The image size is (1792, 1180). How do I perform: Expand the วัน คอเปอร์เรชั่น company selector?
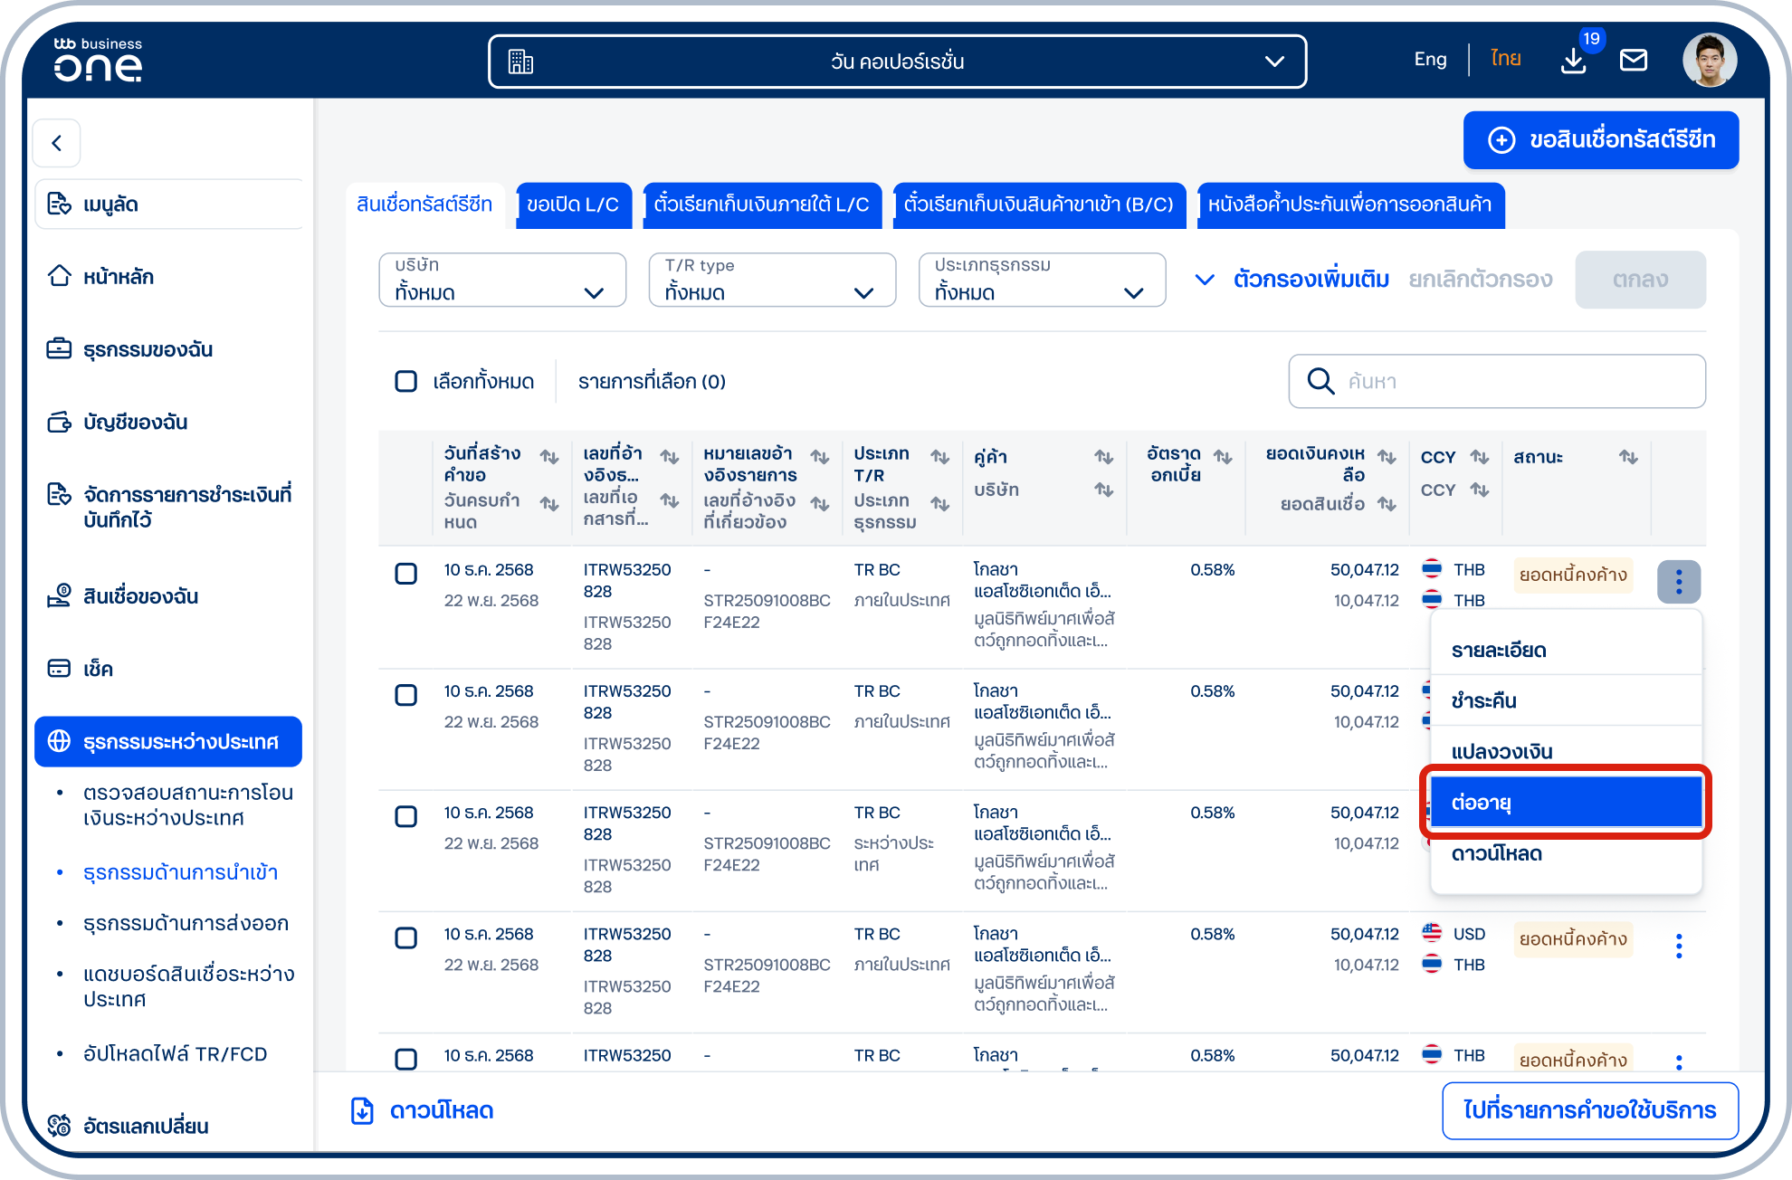[x=897, y=62]
